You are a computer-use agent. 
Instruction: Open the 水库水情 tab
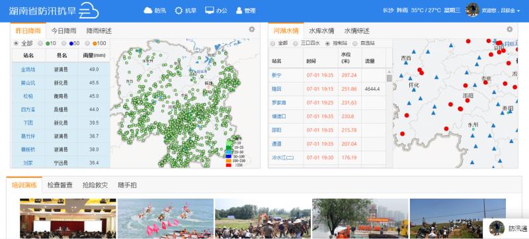321,30
